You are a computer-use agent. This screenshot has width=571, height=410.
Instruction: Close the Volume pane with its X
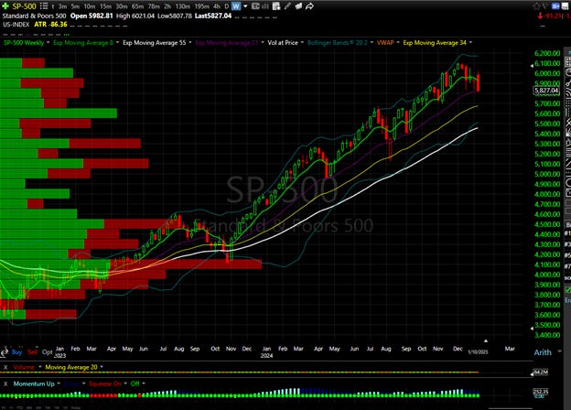(5, 367)
